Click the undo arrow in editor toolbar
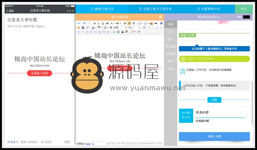The width and height of the screenshot is (257, 150). pyautogui.click(x=84, y=23)
